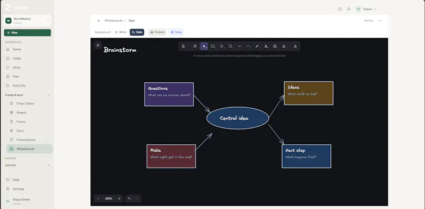Undo the last whiteboard action
Viewport: 425px width, 209px height.
(x=129, y=199)
